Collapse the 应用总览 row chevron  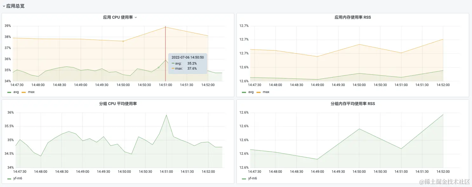click(x=4, y=6)
